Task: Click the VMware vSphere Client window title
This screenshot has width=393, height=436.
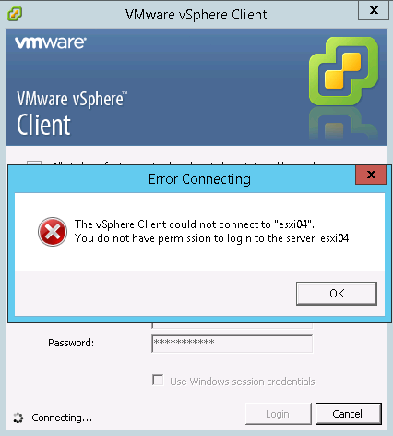Action: coord(196,15)
